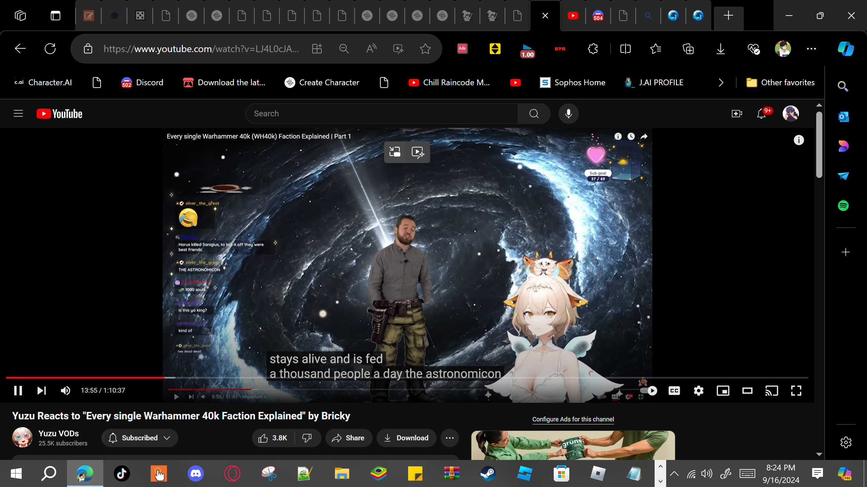This screenshot has width=867, height=487.
Task: Click the grüns advertisement banner
Action: coord(573,445)
